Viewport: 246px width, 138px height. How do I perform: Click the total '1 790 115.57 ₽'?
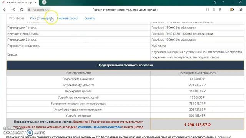(x=197, y=125)
